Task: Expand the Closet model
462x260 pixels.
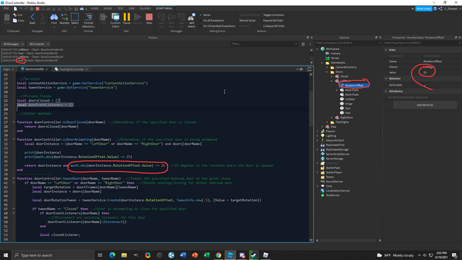Action: (x=331, y=76)
